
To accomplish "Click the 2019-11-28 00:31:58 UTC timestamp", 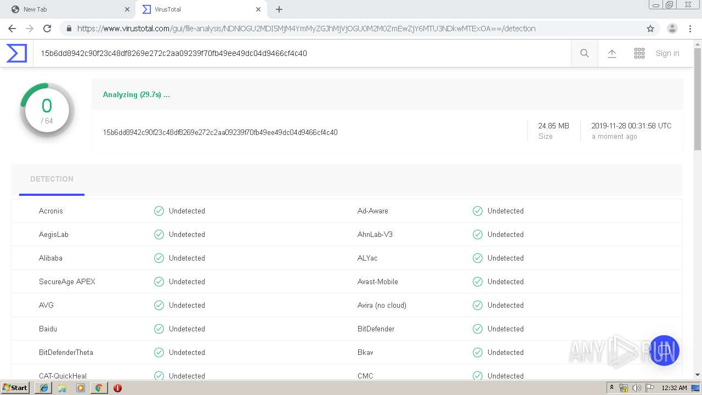I will coord(631,126).
